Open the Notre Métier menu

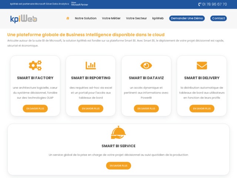[x=111, y=18]
